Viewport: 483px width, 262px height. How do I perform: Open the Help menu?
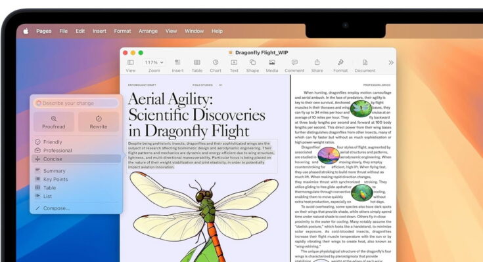pyautogui.click(x=217, y=31)
